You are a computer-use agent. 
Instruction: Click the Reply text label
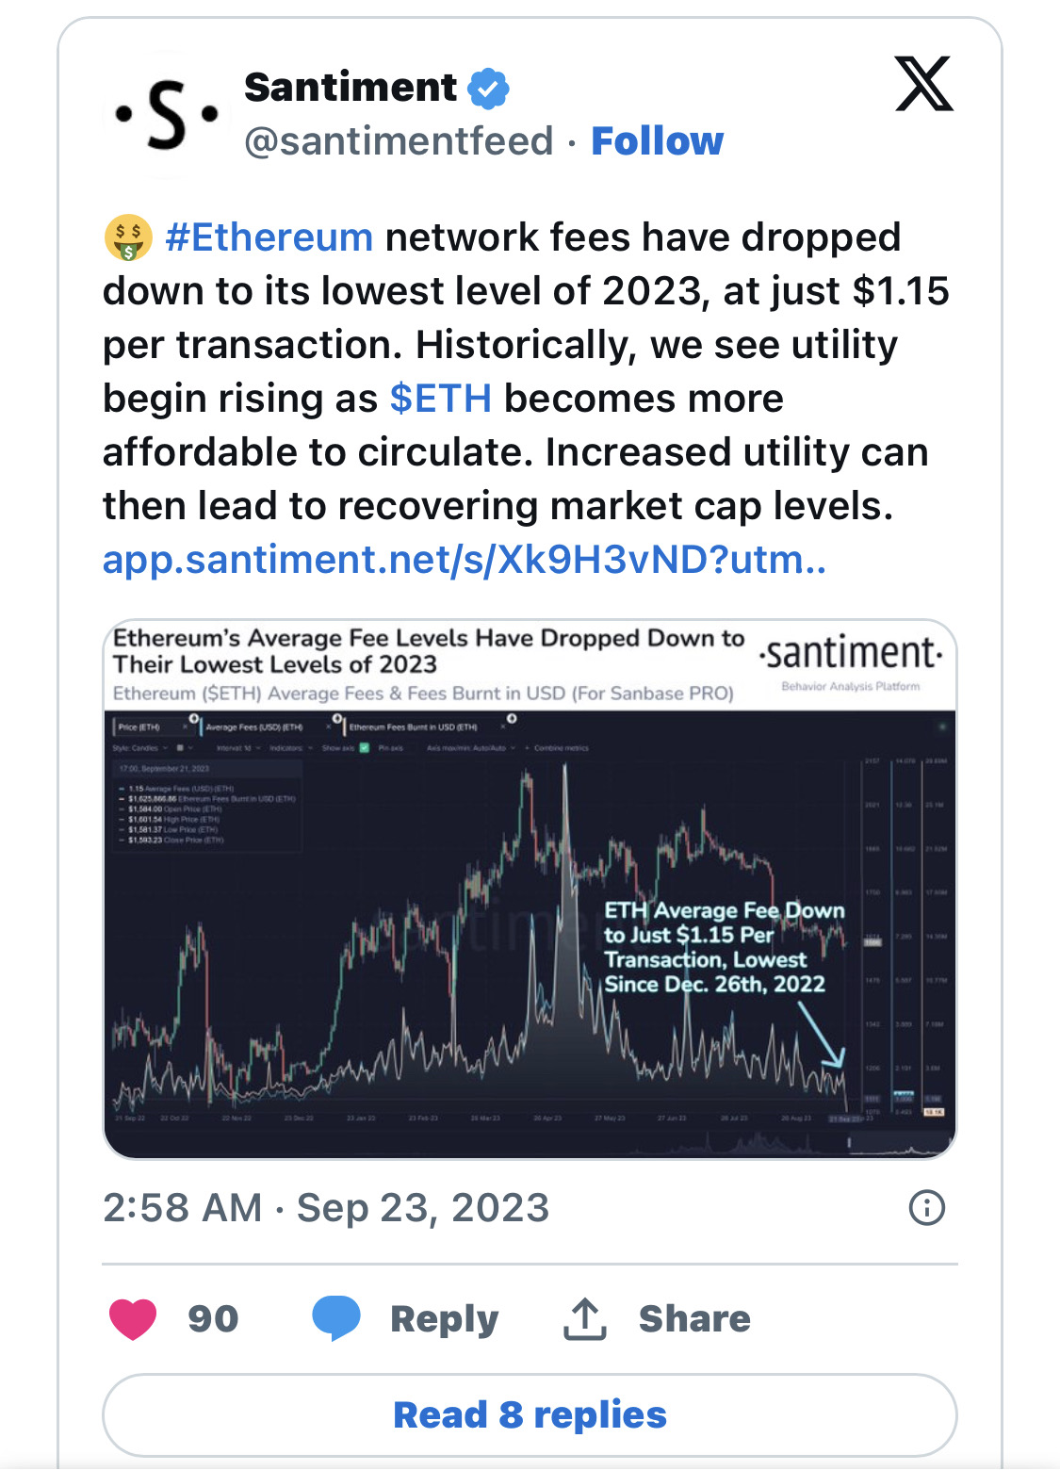point(445,1319)
